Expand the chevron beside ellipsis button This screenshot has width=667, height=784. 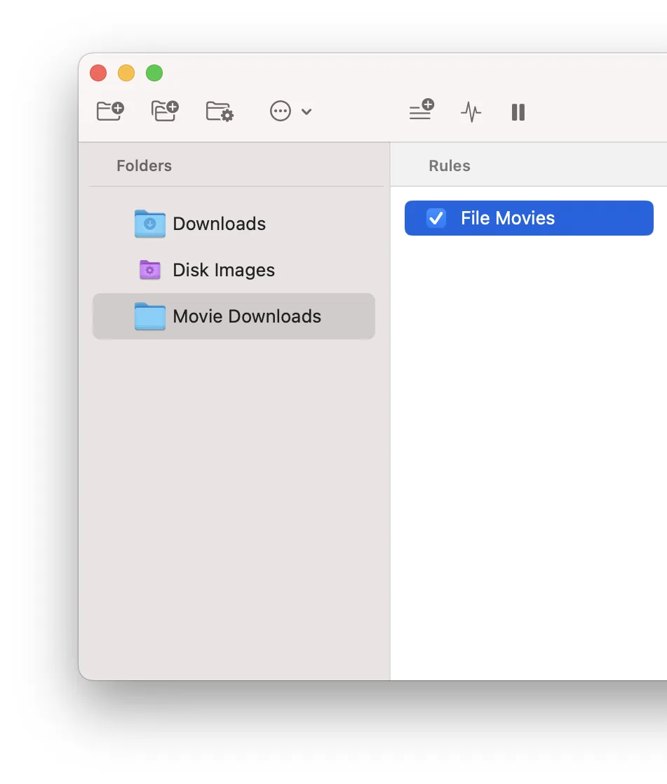[306, 111]
